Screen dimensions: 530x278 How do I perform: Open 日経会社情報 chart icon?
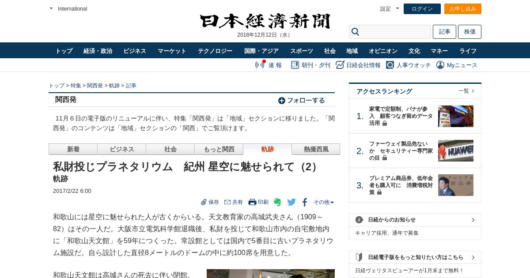point(340,65)
